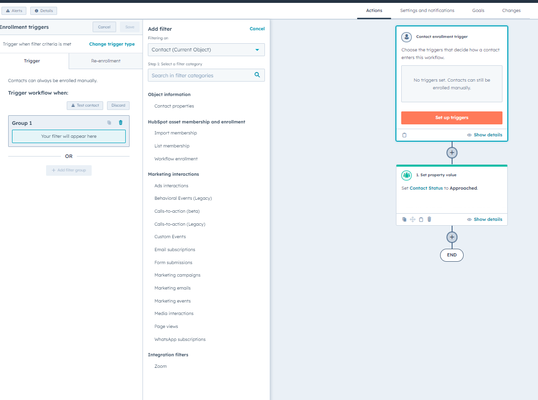Copy the Set property value action

click(404, 219)
